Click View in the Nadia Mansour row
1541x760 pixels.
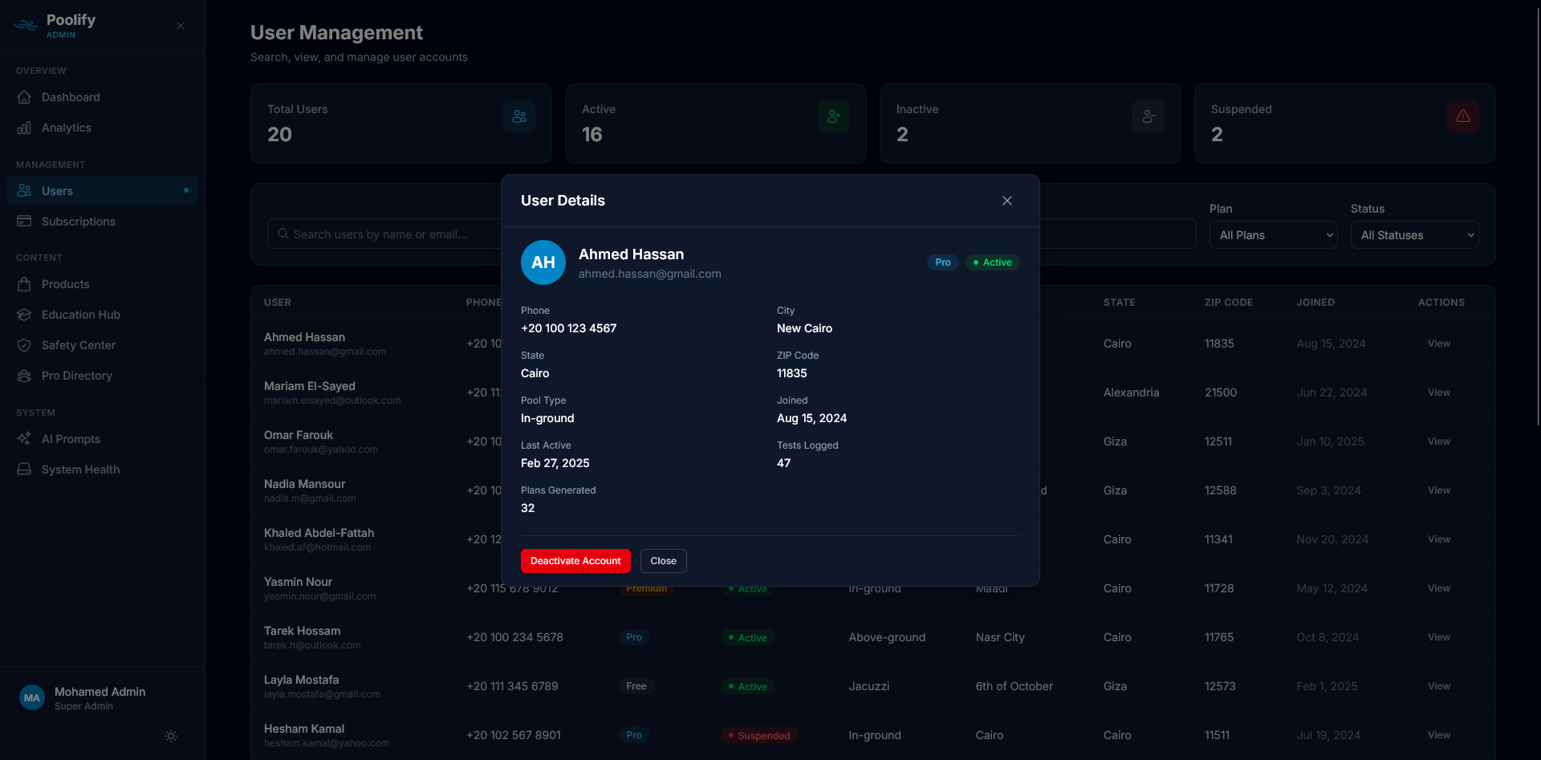click(1438, 490)
